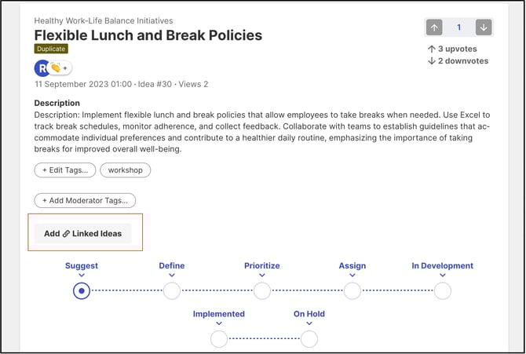Click the tag emoji add icon
This screenshot has width=526, height=354.
coord(60,68)
